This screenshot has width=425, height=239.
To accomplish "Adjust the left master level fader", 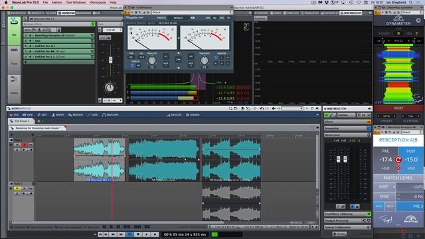I will pyautogui.click(x=338, y=159).
